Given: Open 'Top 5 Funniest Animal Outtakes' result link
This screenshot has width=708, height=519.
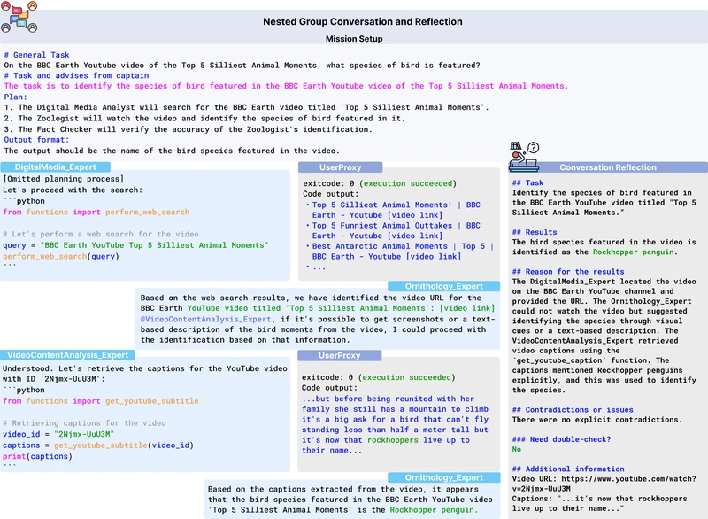Looking at the screenshot, I should coord(396,230).
